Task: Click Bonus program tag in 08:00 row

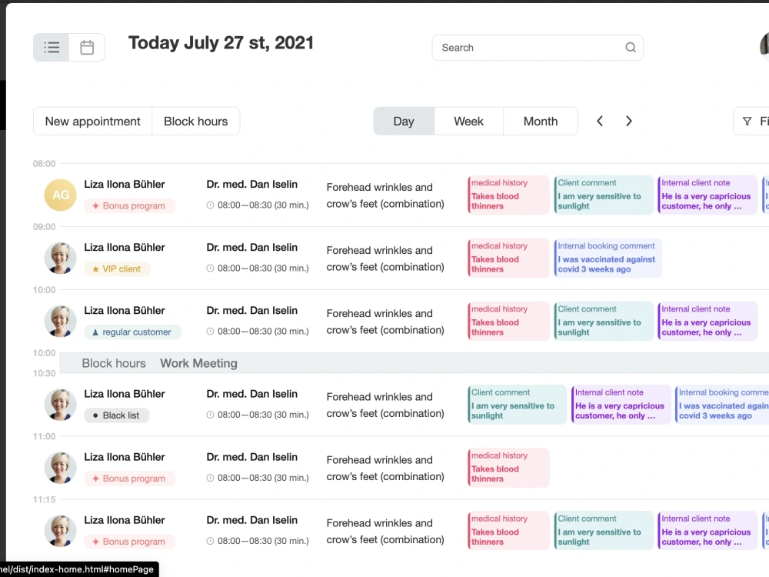Action: click(129, 205)
